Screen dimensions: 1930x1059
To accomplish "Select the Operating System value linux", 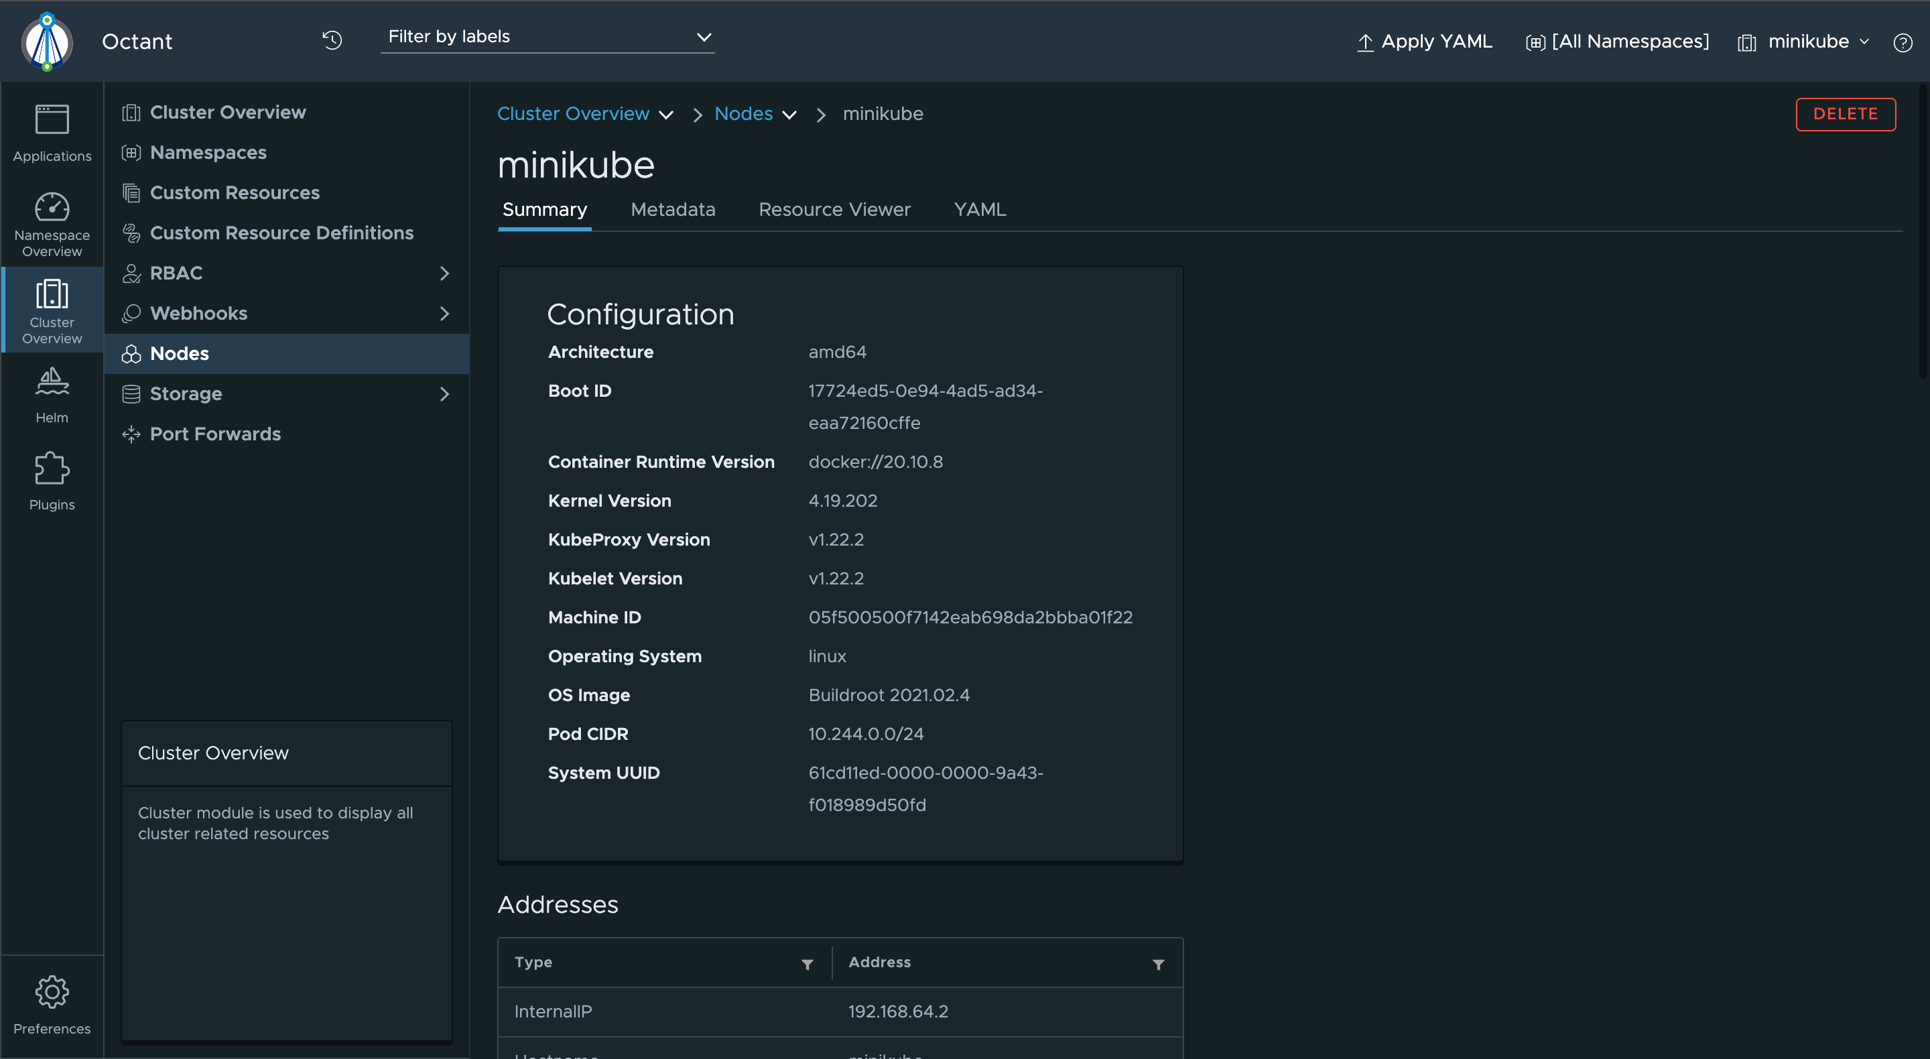I will (x=827, y=657).
